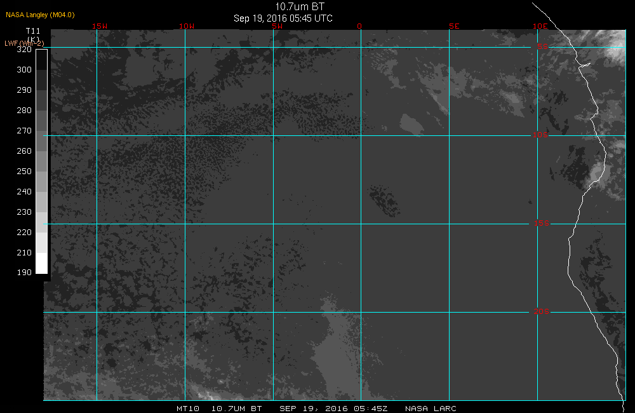Click the 280 value on the colorbar scale
The height and width of the screenshot is (413, 635).
pyautogui.click(x=24, y=111)
